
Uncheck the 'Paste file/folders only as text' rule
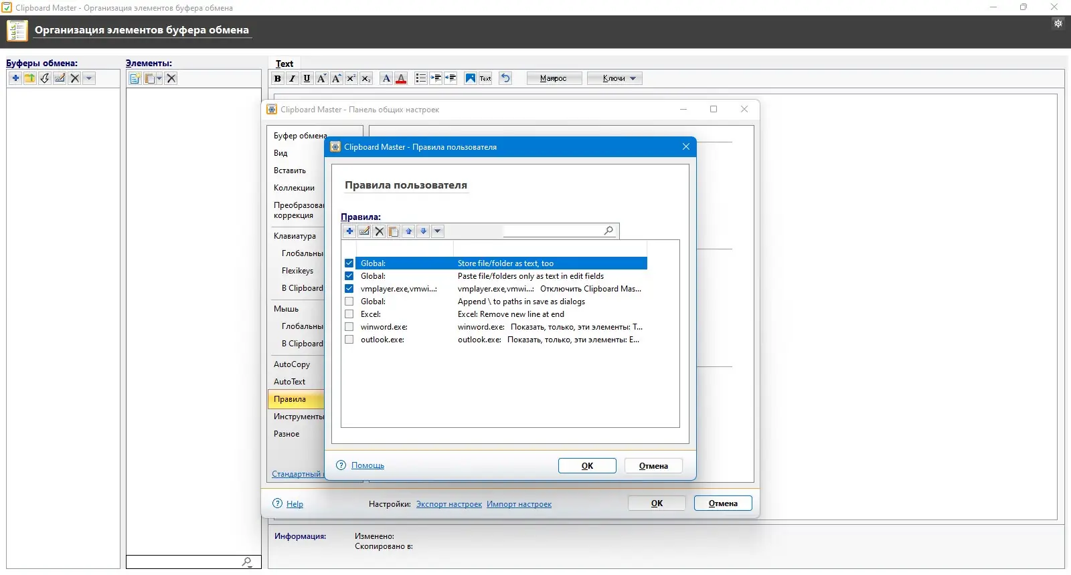click(349, 276)
